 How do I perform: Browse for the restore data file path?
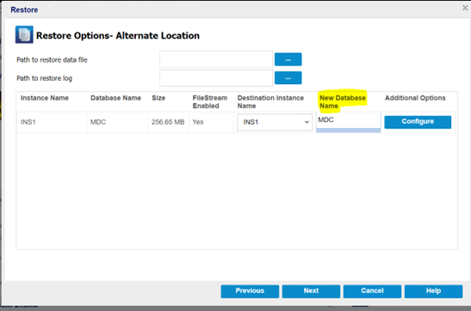click(288, 59)
